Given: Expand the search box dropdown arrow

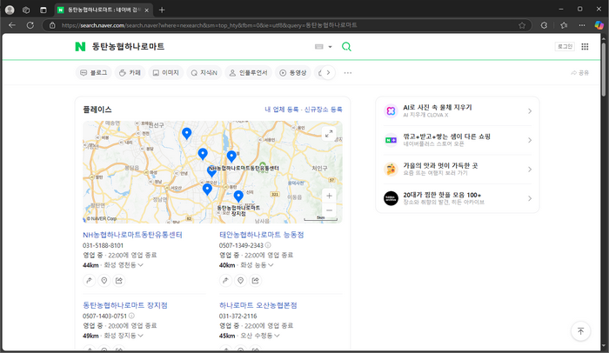Looking at the screenshot, I should pyautogui.click(x=330, y=47).
